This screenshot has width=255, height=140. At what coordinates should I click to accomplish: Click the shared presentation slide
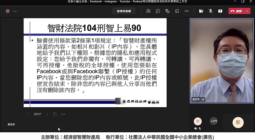coord(95,63)
